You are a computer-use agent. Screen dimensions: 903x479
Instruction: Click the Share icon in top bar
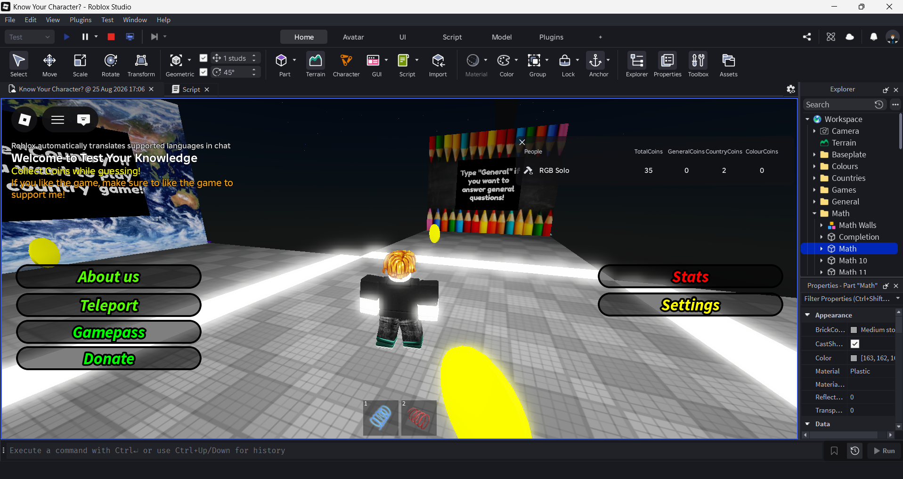(x=807, y=37)
